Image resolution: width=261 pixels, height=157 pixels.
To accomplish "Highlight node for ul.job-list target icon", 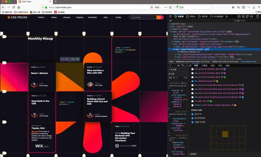I will point(208,101).
